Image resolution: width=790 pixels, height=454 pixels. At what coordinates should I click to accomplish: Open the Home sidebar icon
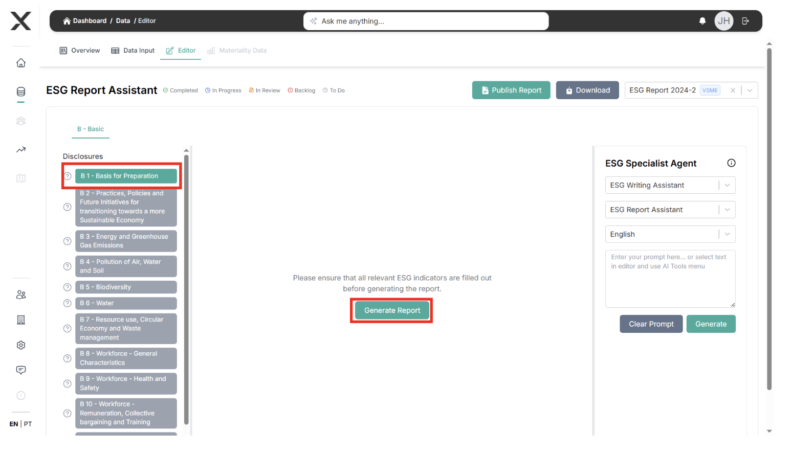click(x=21, y=63)
